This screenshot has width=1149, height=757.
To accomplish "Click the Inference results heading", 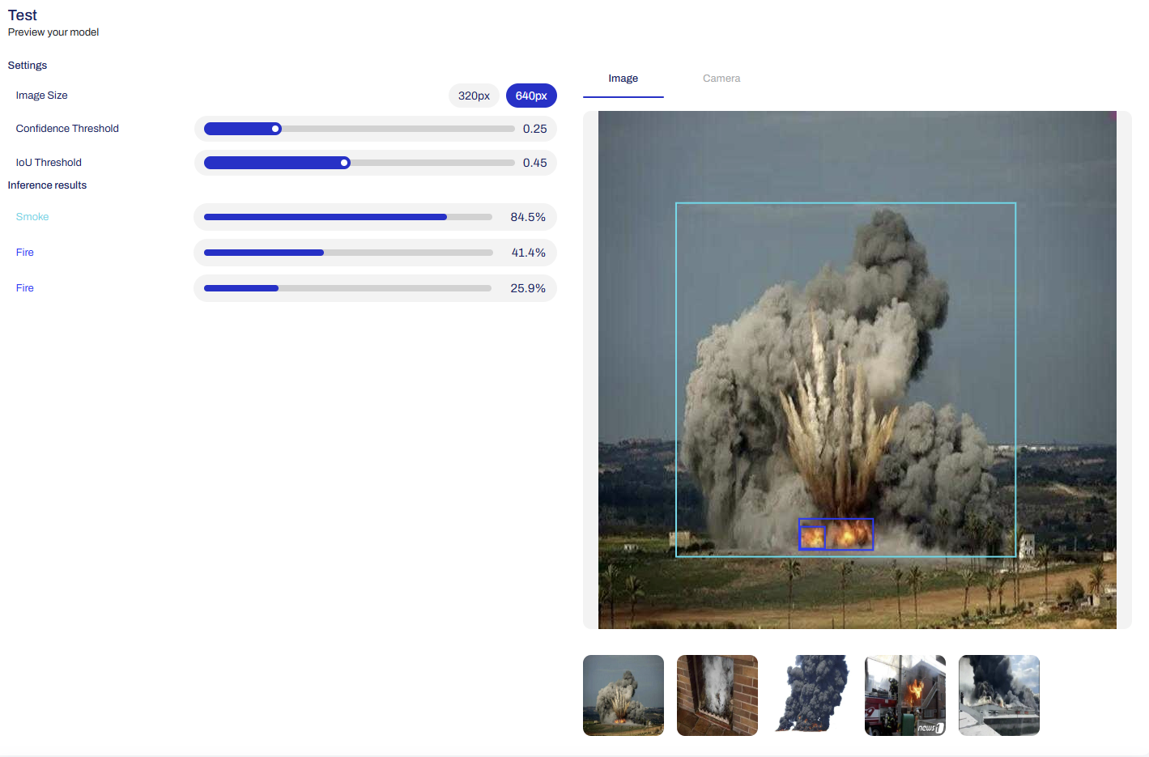I will (x=47, y=185).
